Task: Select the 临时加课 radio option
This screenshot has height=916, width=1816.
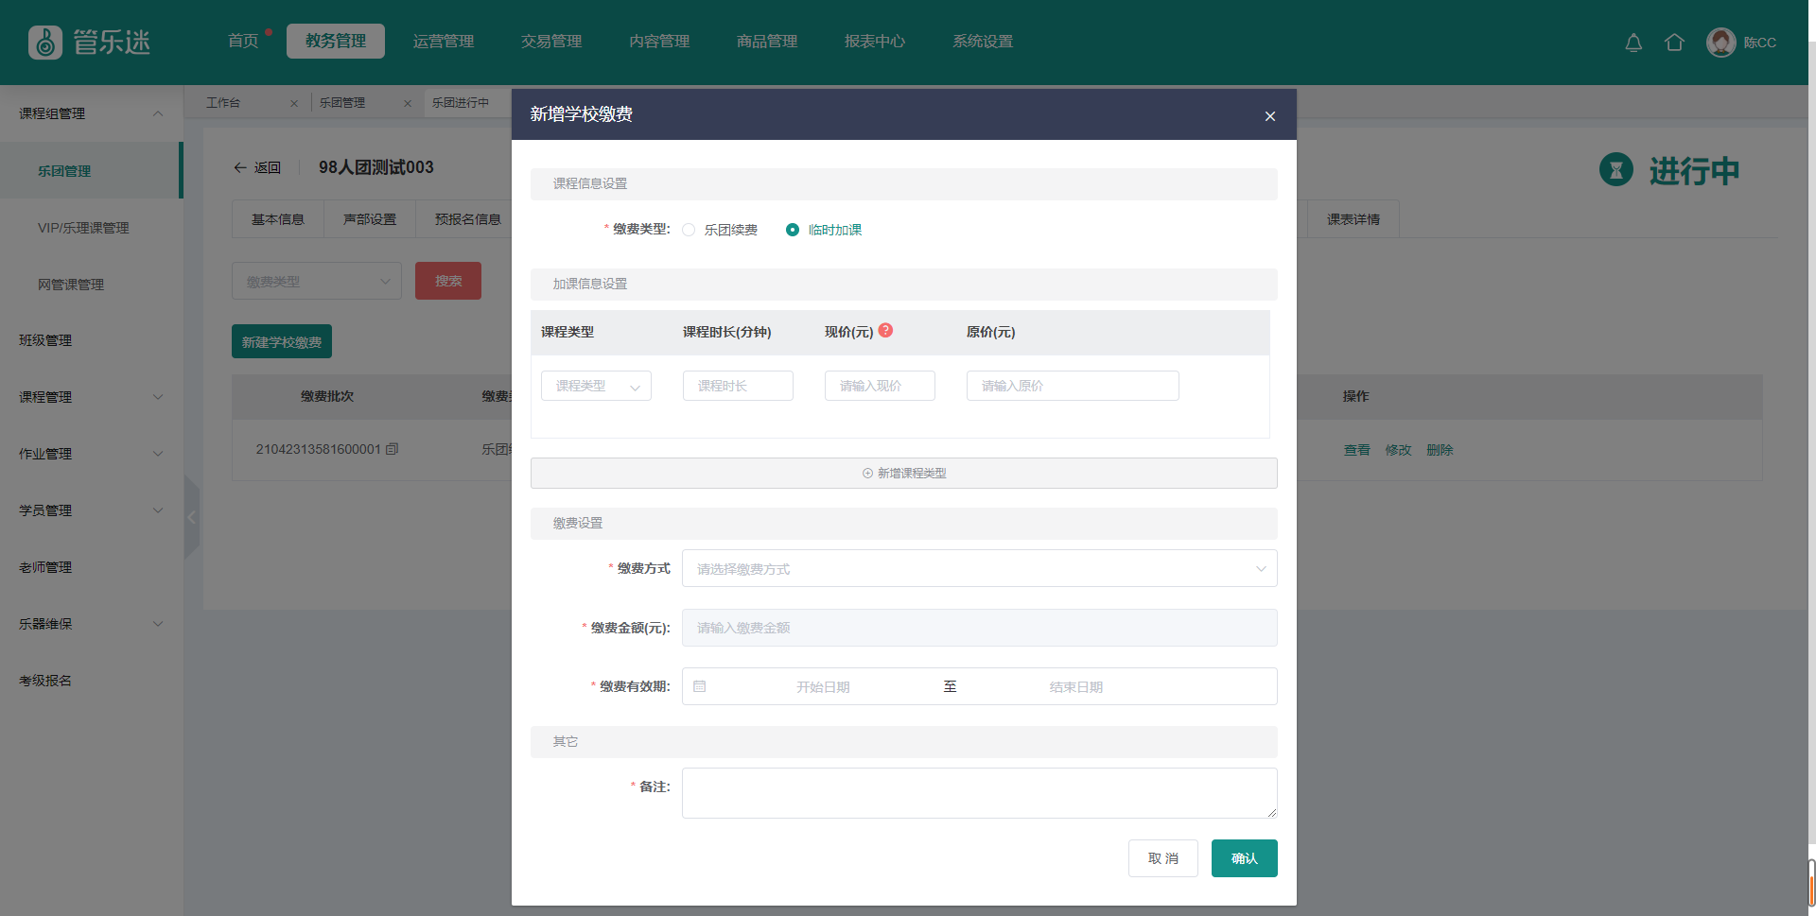Action: tap(793, 230)
